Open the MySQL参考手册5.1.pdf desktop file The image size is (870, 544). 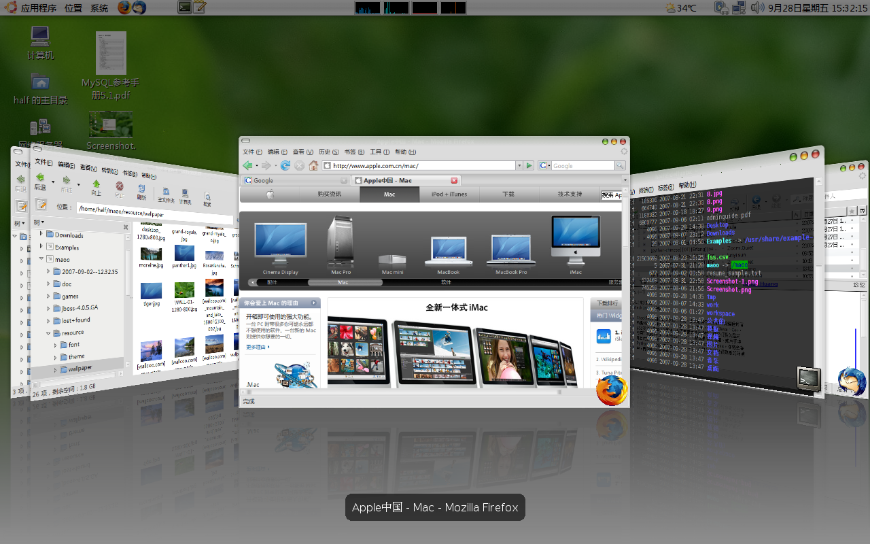click(111, 66)
